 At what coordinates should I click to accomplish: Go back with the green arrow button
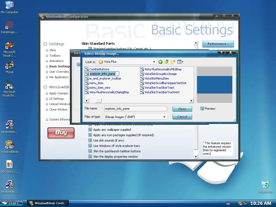point(160,62)
